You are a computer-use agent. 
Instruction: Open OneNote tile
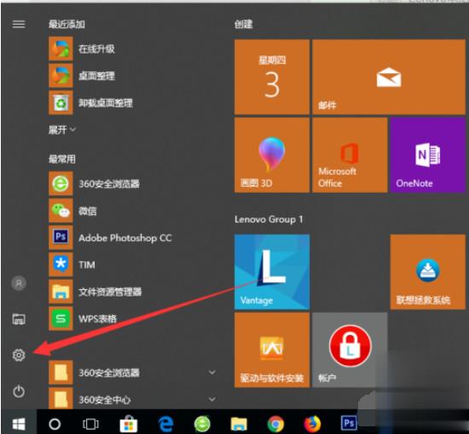tap(428, 155)
